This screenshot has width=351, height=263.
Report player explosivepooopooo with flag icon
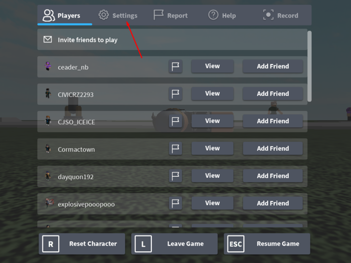(175, 203)
